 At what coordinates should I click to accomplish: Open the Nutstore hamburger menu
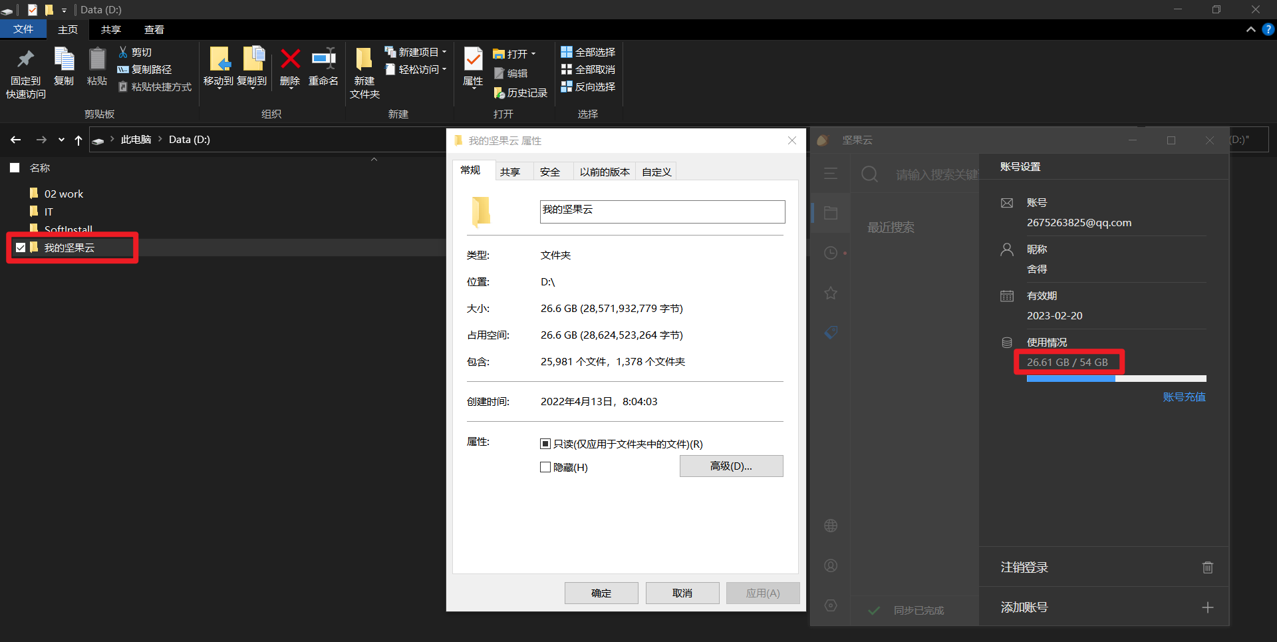(831, 174)
